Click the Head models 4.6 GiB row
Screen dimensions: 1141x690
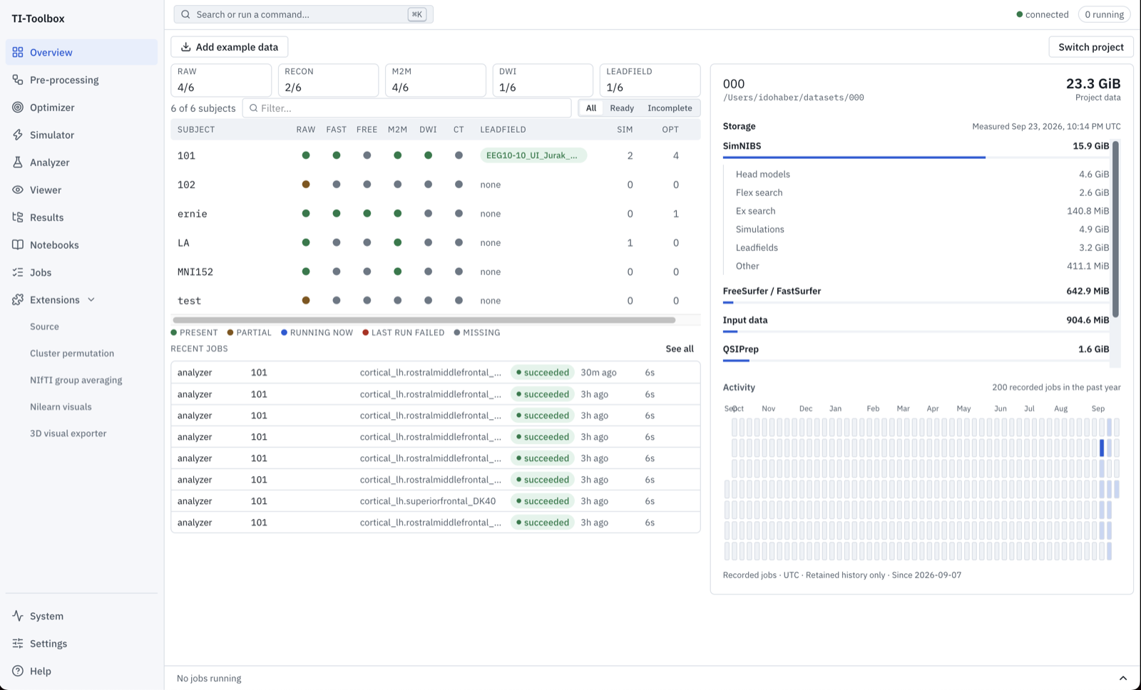coord(922,174)
